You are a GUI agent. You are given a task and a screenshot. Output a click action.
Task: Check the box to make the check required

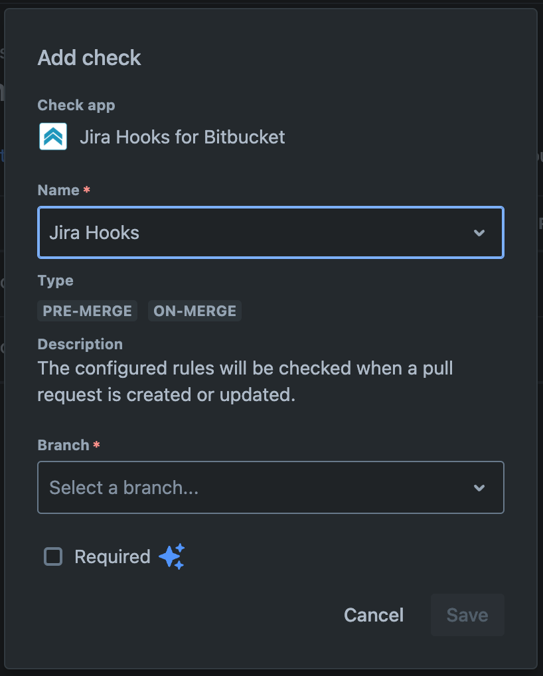point(52,556)
